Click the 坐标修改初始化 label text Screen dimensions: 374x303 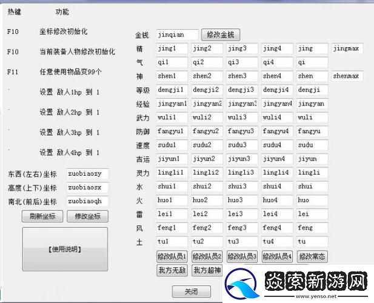[x=64, y=32]
